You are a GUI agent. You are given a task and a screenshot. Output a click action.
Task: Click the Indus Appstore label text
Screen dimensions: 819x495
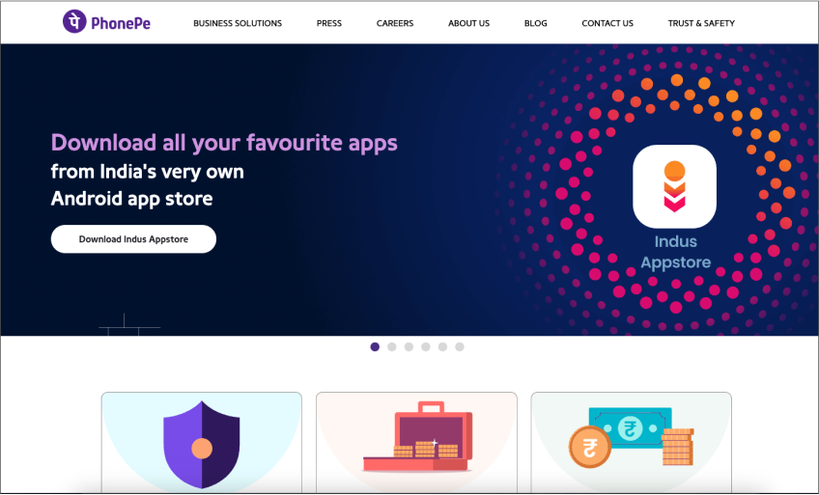[675, 252]
